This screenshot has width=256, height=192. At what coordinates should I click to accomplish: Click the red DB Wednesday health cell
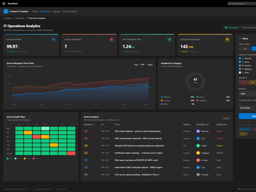point(37,137)
